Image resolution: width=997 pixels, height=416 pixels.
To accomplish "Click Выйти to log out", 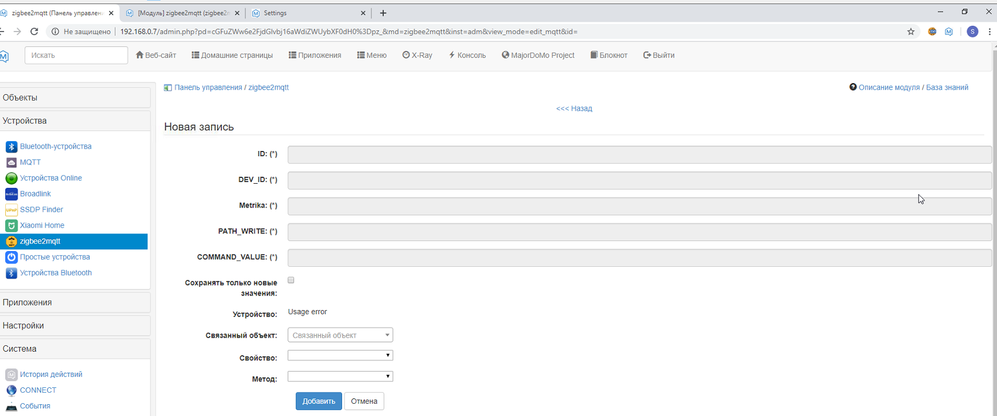I will point(658,55).
